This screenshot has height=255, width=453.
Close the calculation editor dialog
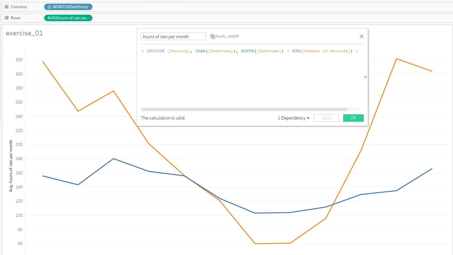pyautogui.click(x=361, y=37)
